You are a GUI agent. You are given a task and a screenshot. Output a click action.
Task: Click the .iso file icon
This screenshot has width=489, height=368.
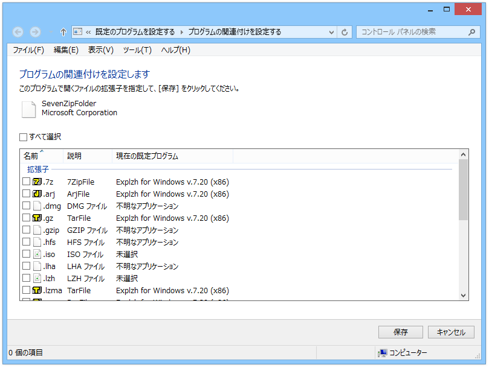pyautogui.click(x=37, y=254)
